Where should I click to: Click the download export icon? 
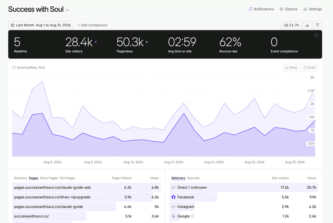(307, 25)
